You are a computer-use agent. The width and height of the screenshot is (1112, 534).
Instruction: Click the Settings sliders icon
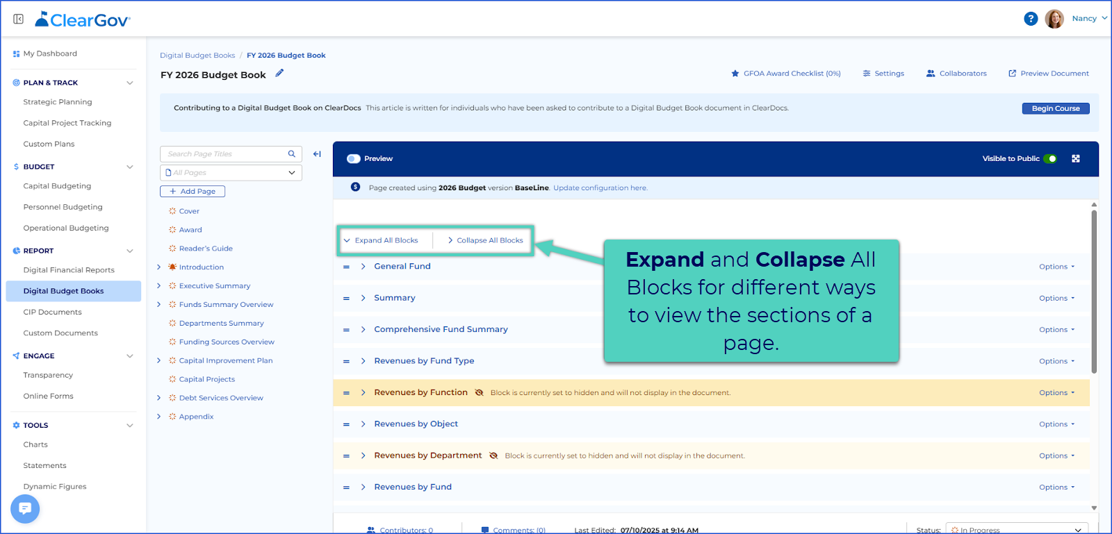[867, 74]
